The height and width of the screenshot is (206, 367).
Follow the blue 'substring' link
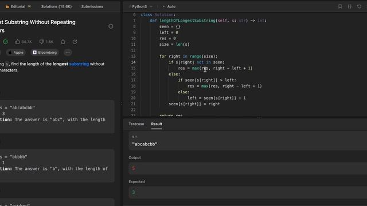pyautogui.click(x=79, y=64)
